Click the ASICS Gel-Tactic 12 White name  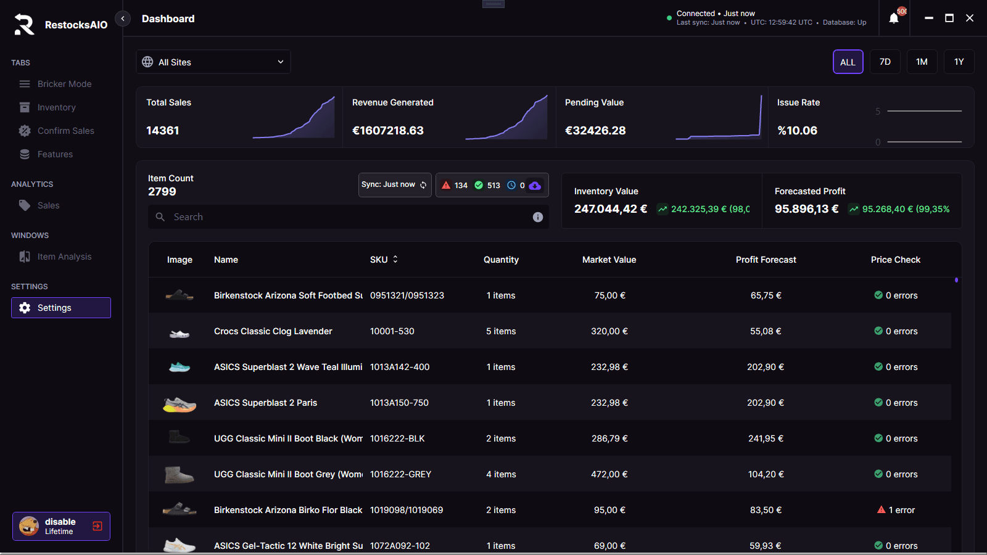(x=288, y=546)
